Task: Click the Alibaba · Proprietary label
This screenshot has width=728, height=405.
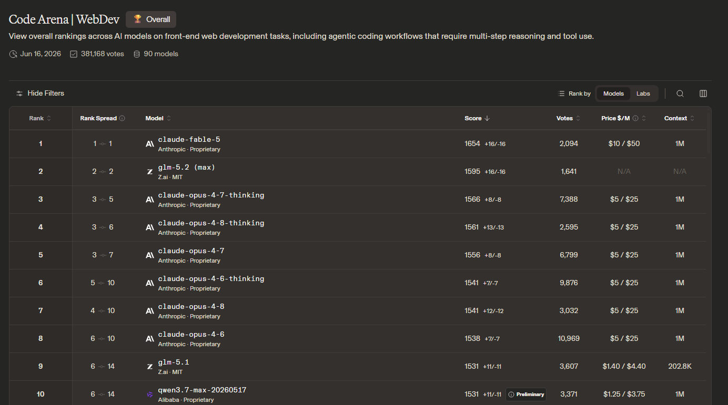Action: click(186, 400)
